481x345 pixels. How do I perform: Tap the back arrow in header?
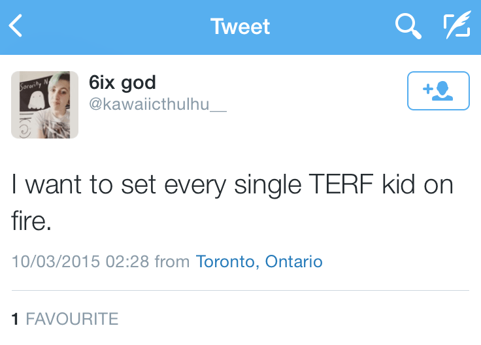click(x=16, y=26)
